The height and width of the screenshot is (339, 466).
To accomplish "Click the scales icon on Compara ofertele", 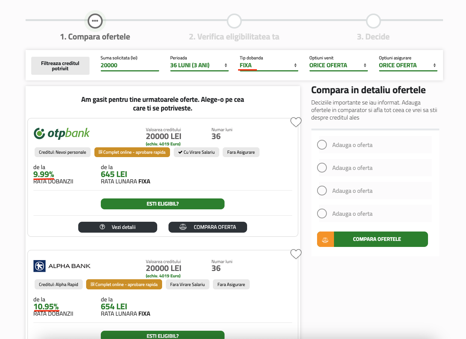I will coord(325,239).
